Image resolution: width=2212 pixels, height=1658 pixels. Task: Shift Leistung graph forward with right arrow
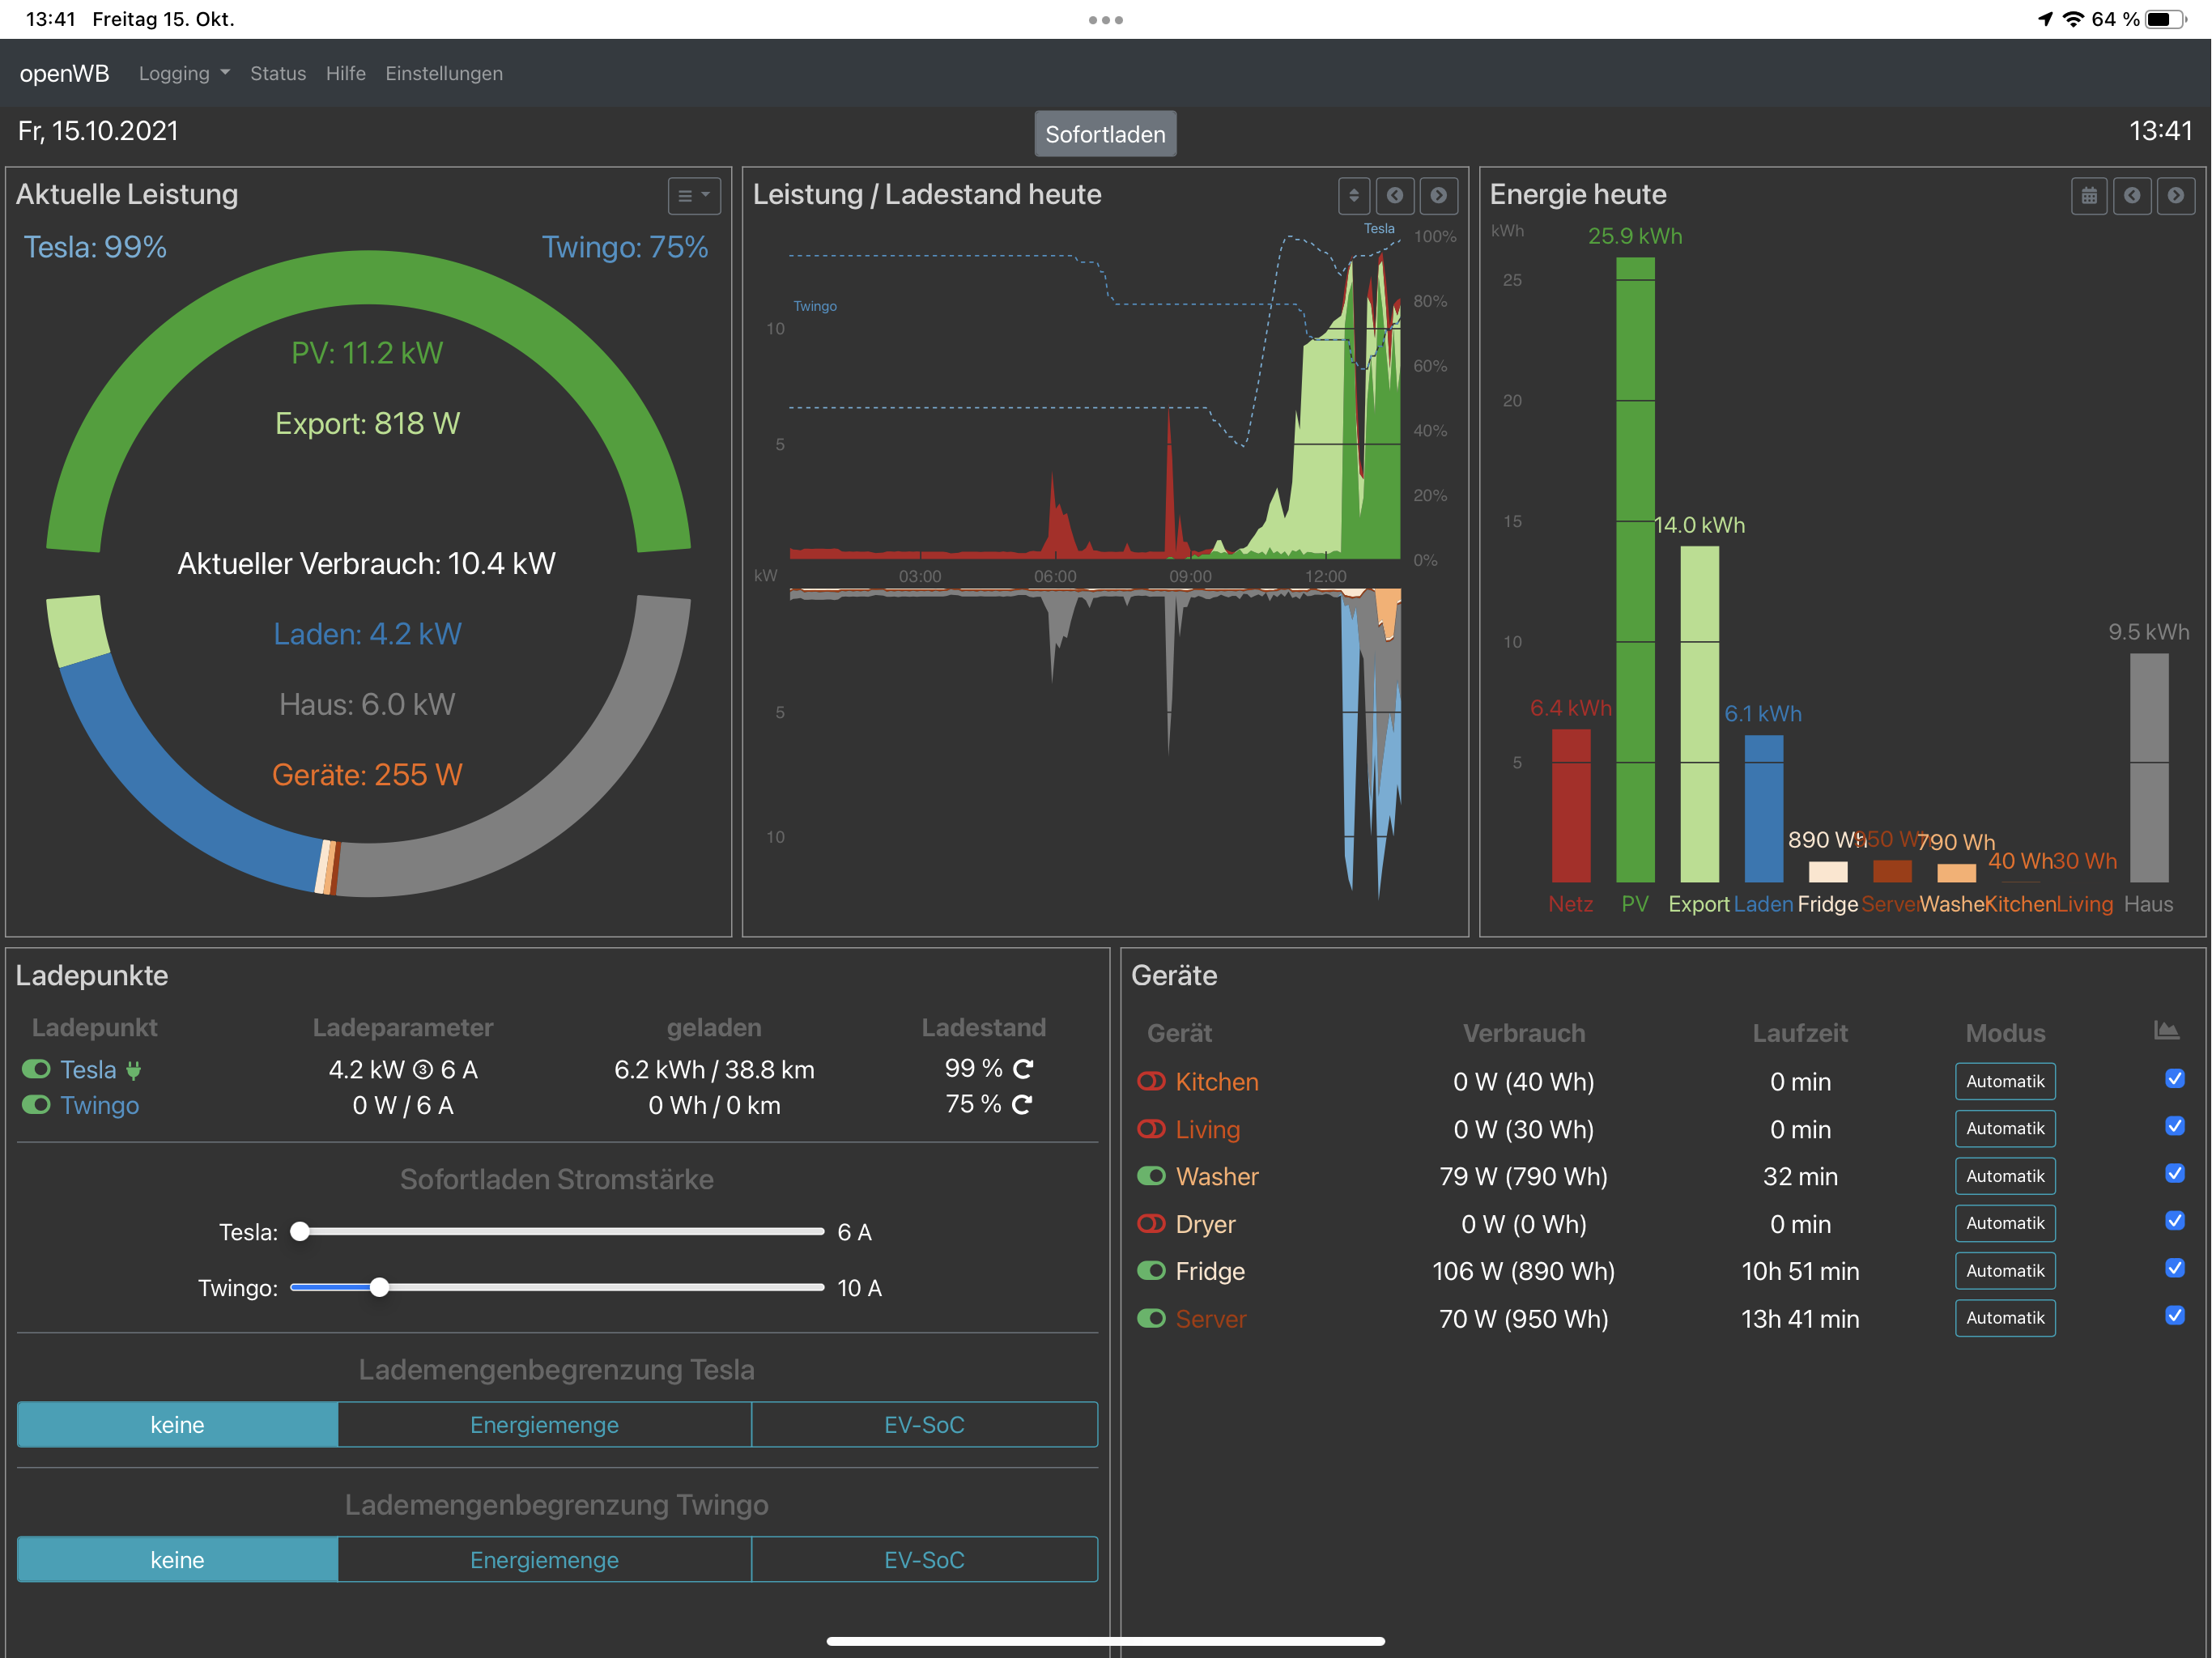tap(1438, 196)
